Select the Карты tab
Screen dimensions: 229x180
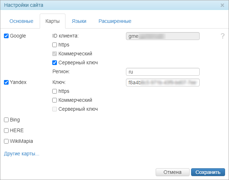(x=52, y=21)
